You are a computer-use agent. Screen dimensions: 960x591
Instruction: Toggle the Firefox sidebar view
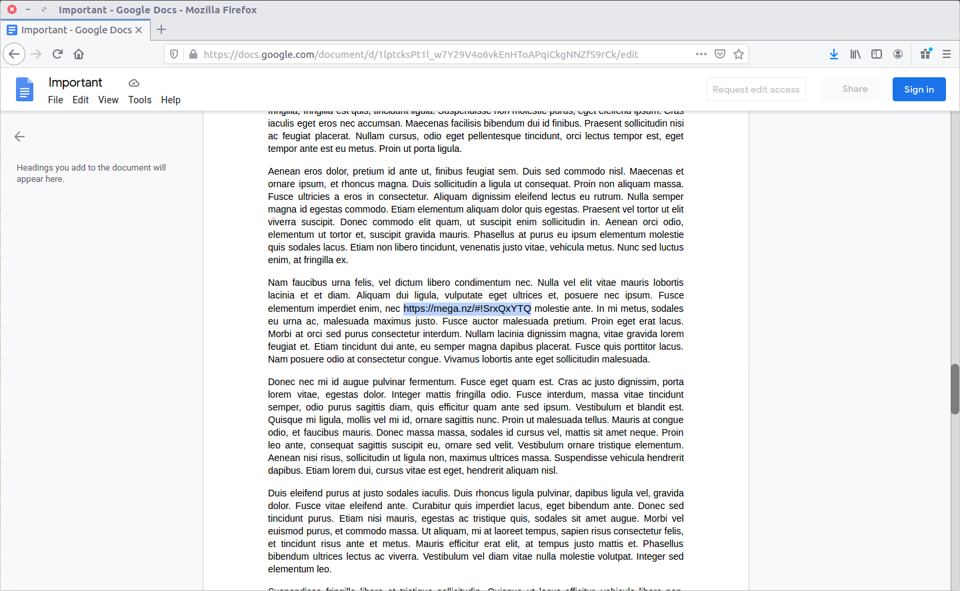(x=877, y=54)
